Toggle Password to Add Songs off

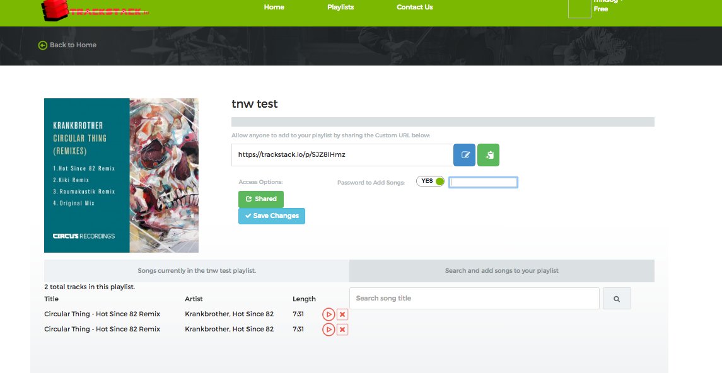(x=429, y=181)
